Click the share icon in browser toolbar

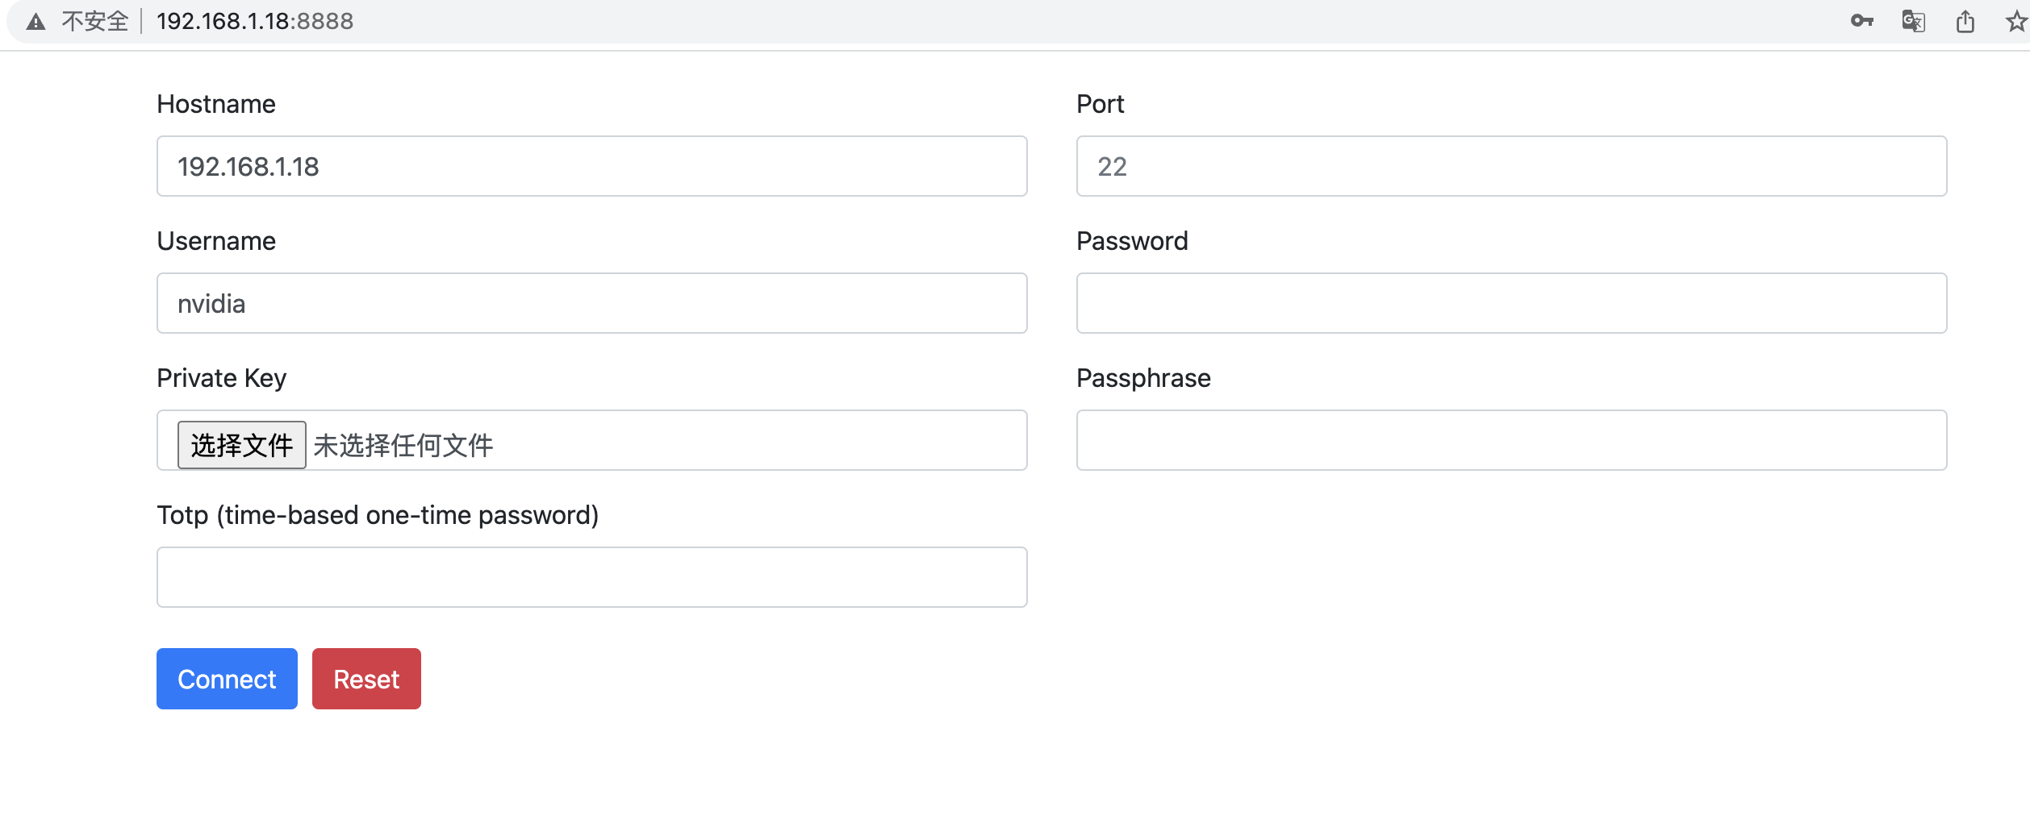pyautogui.click(x=1965, y=22)
